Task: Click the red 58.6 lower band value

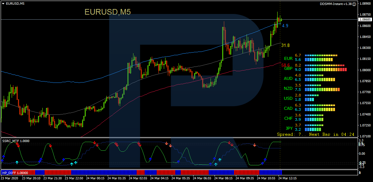Action: pos(285,65)
